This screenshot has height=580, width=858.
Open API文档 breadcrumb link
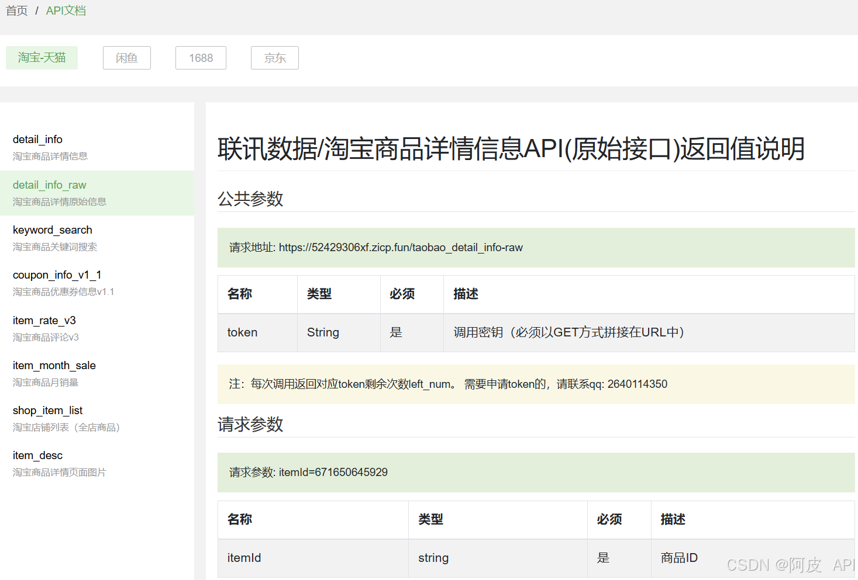tap(66, 11)
